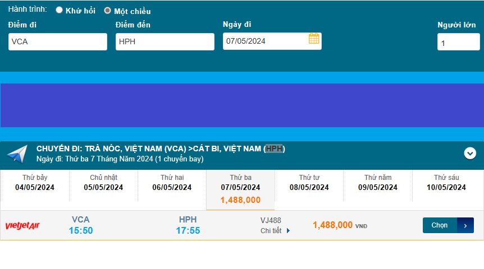
Task: Switch to Thứ bảy 04/05/2024 date tab
Action: [35, 183]
